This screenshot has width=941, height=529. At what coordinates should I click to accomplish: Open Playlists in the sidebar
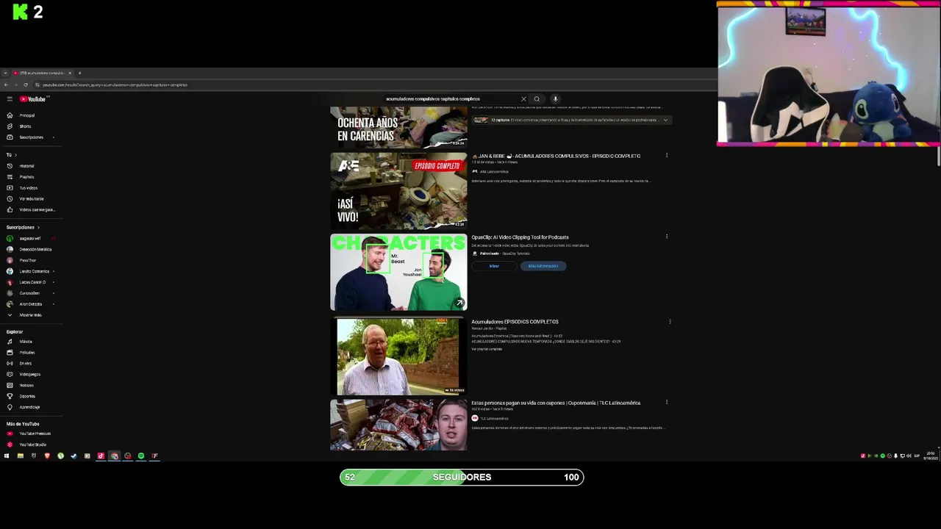tap(26, 177)
